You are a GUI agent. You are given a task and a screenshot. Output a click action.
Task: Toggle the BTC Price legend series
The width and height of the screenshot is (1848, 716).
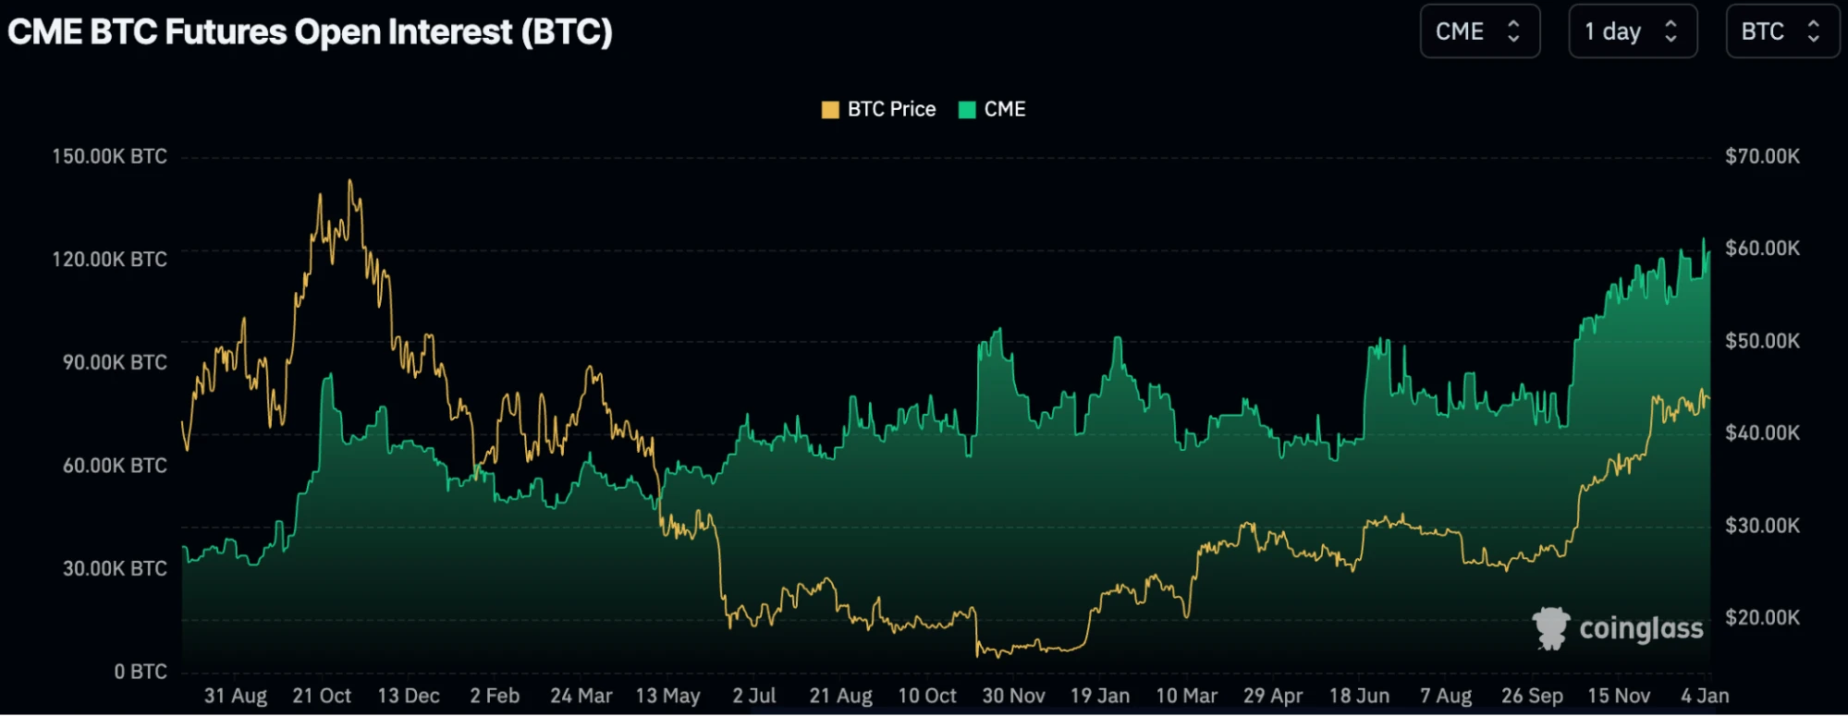(878, 109)
